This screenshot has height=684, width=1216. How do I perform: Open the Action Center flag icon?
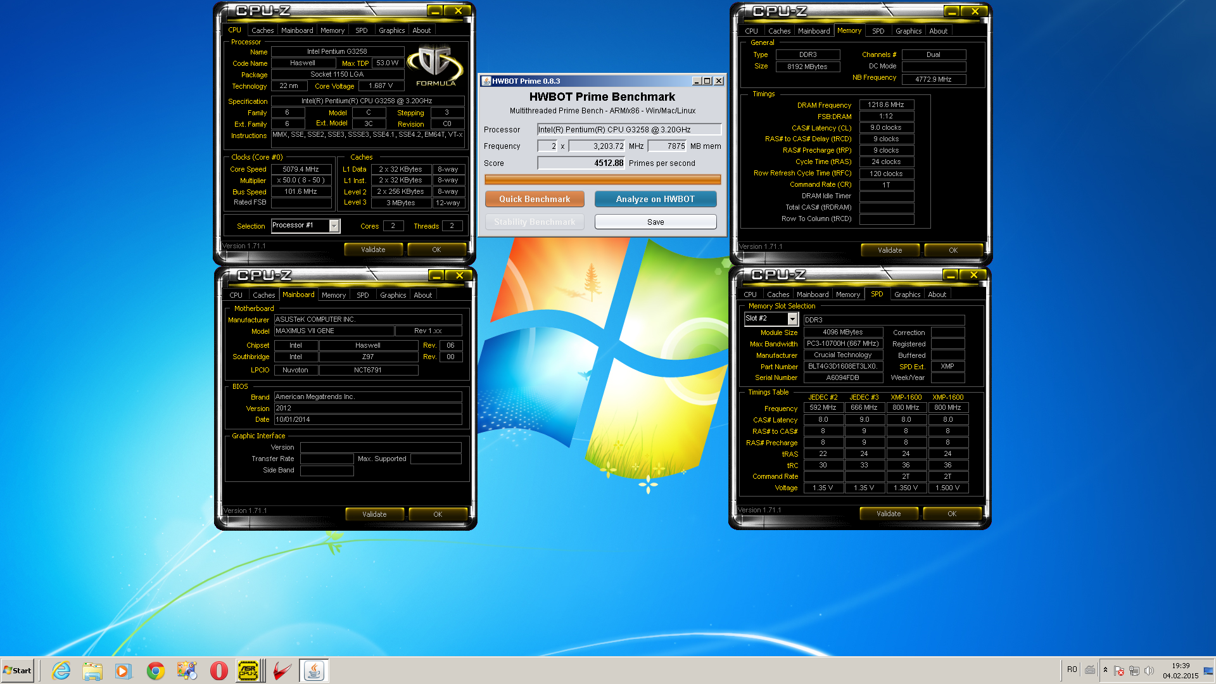pyautogui.click(x=1119, y=671)
